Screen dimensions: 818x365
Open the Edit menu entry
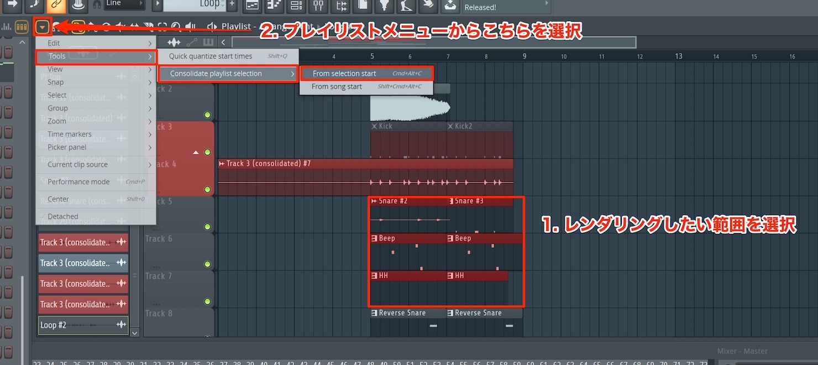point(96,43)
